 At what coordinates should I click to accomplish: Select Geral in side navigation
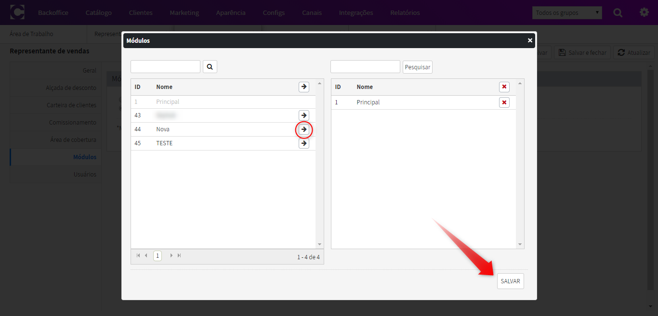click(x=55, y=70)
